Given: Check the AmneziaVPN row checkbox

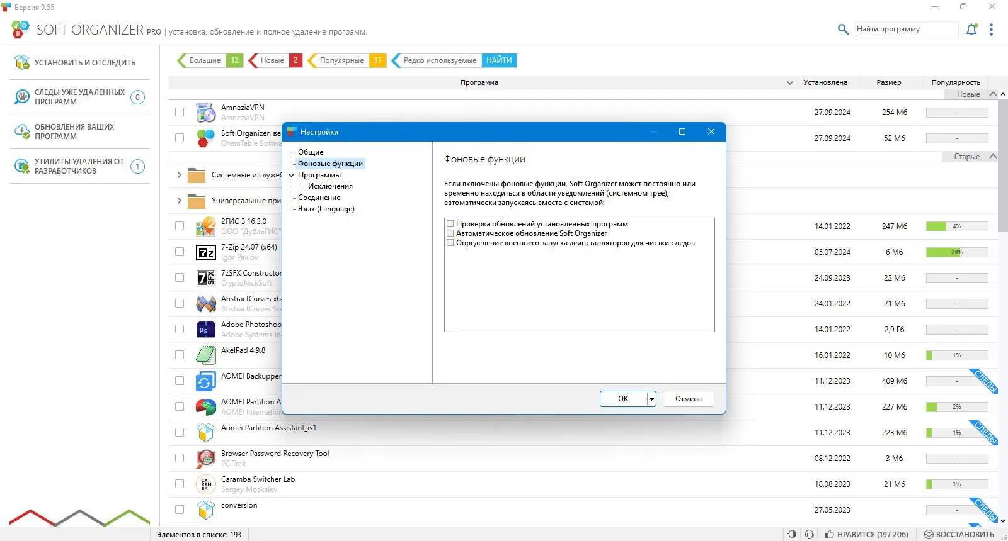Looking at the screenshot, I should point(180,113).
